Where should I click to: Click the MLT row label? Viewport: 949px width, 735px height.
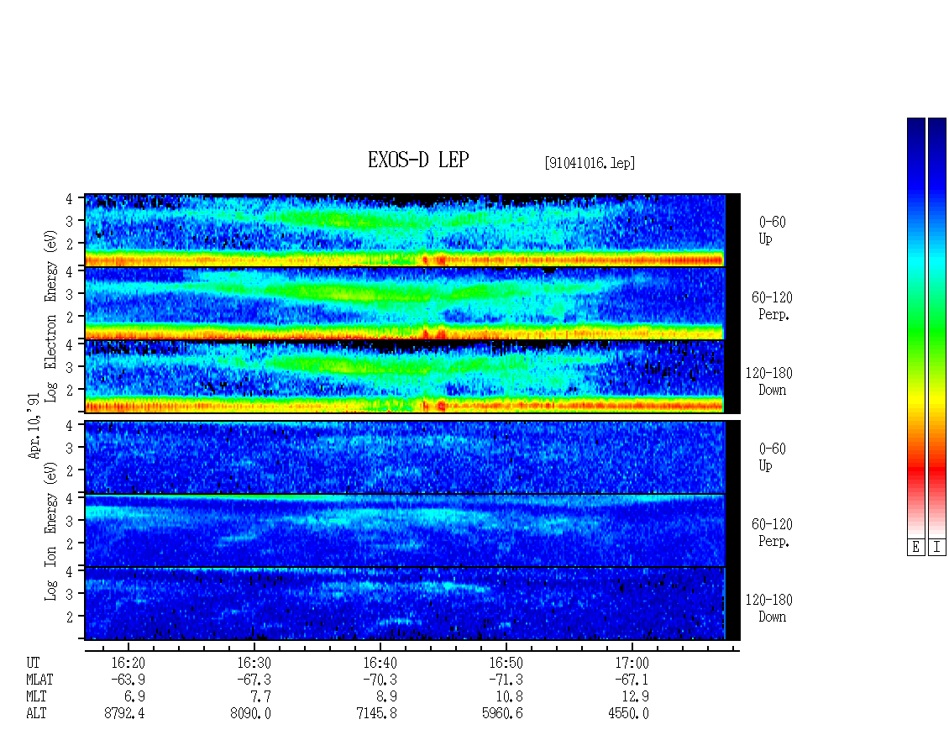point(36,697)
